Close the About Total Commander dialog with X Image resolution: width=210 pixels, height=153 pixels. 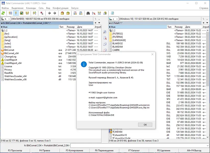(x=152, y=54)
